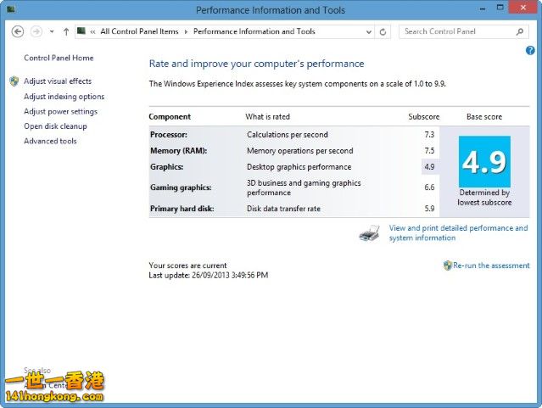This screenshot has height=408, width=542.
Task: Click the shield icon beside Adjust visual effects
Action: tap(14, 81)
